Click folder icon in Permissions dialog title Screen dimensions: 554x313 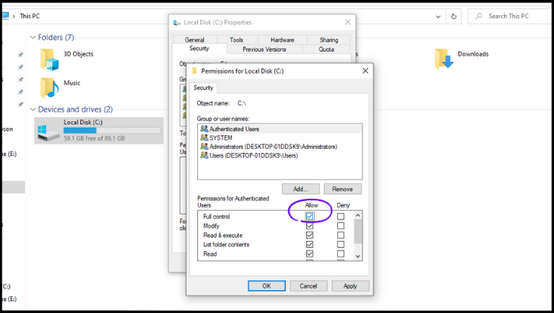point(194,71)
